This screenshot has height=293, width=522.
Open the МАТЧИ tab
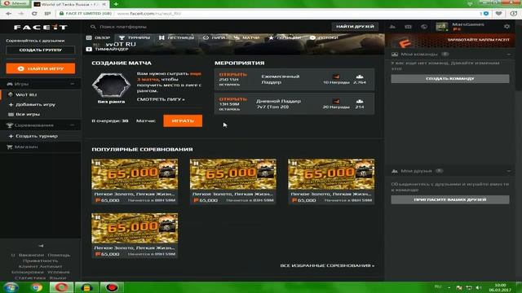(246, 37)
